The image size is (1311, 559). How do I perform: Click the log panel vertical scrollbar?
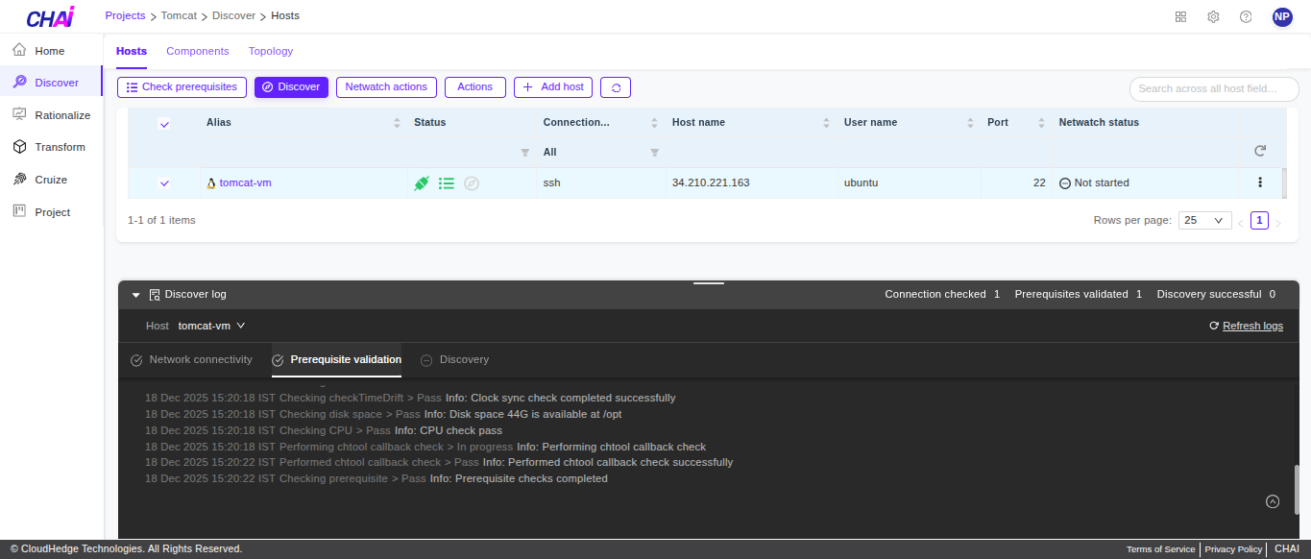tap(1297, 491)
